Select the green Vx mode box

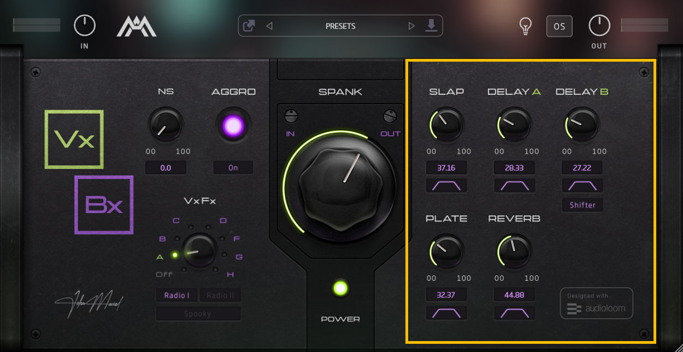point(74,139)
